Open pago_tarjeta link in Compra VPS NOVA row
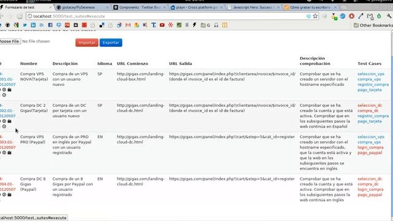Viewport: 393px width, 221px height. tap(370, 90)
